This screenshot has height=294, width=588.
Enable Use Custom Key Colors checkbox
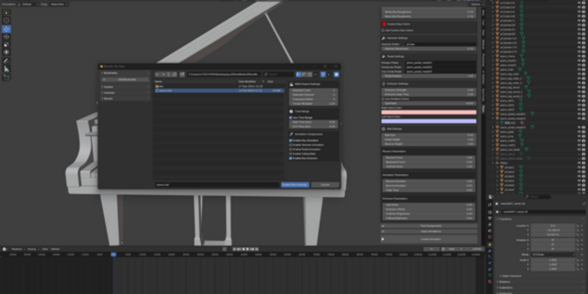coord(384,30)
